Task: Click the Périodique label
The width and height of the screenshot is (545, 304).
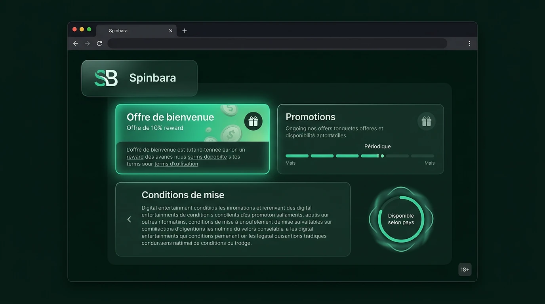Action: coord(377,146)
